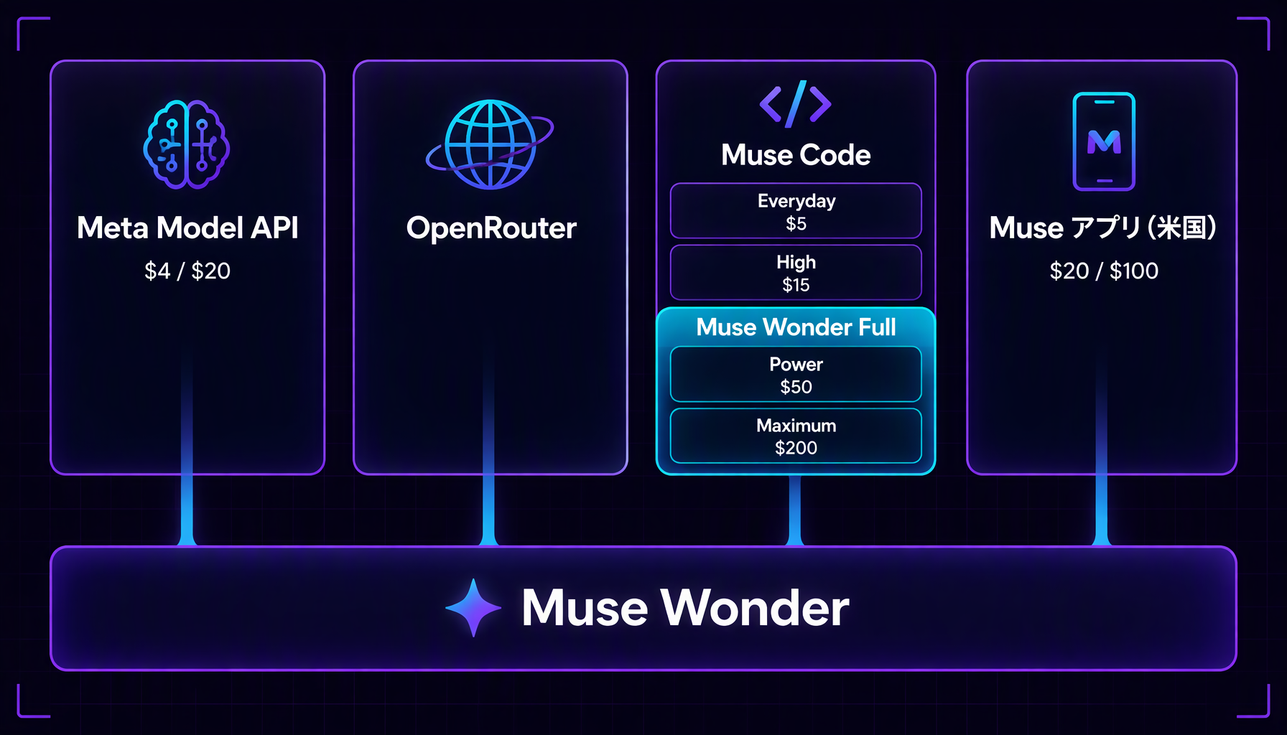Click the $20 / $100 price text

point(1104,271)
